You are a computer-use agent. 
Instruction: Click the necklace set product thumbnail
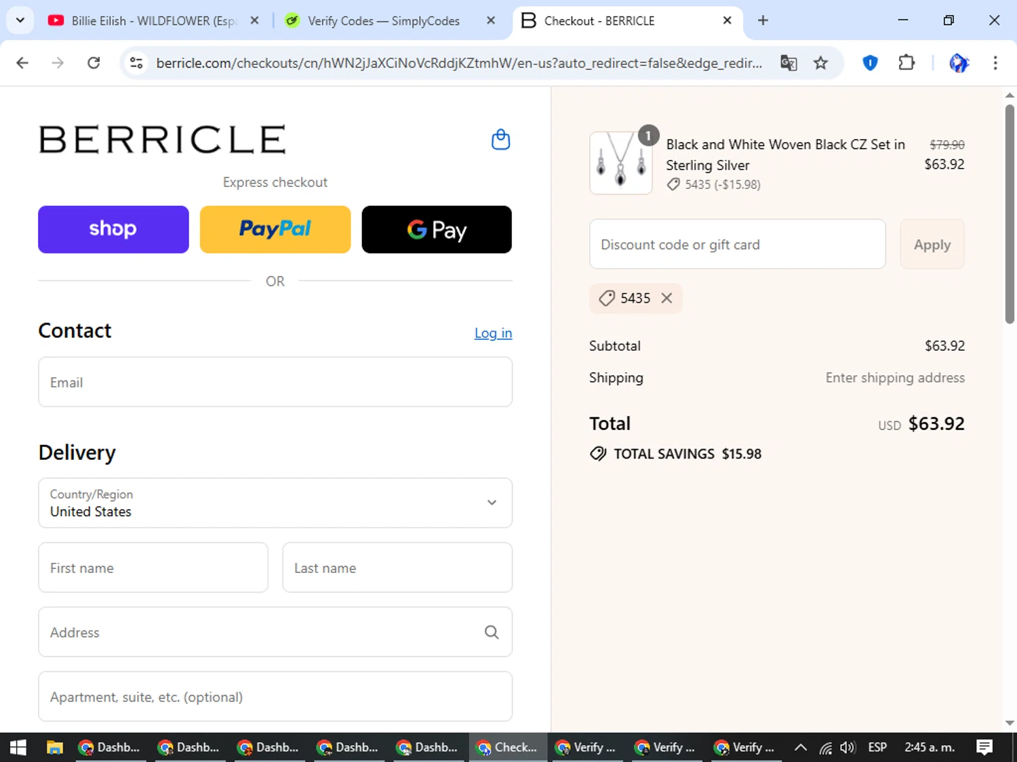621,163
